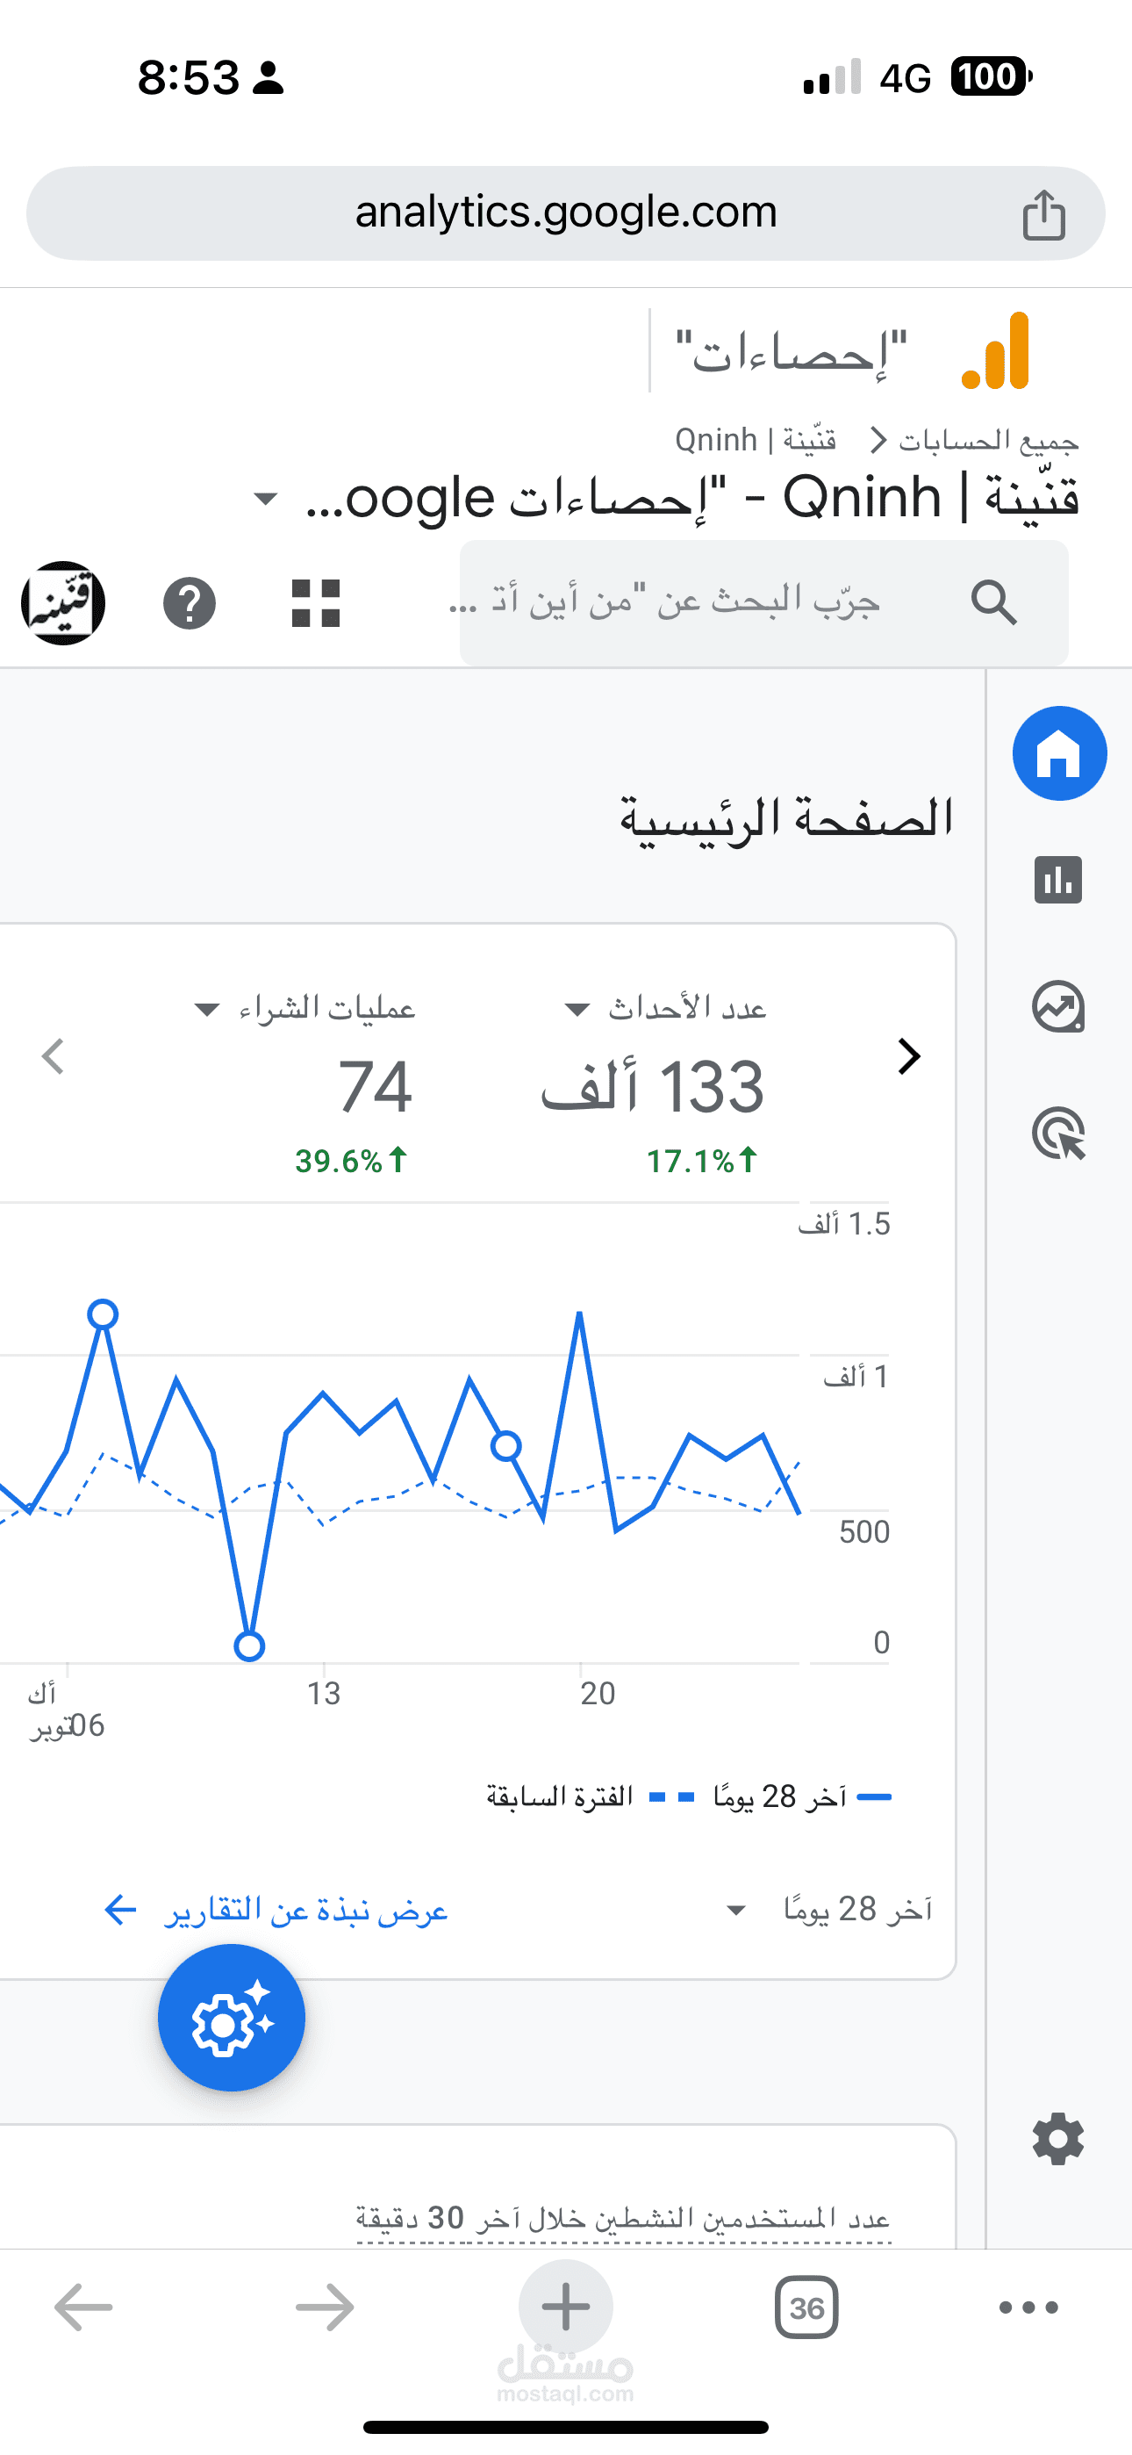Viewport: 1132px width, 2455px height.
Task: Open the Home icon in sidebar
Action: coord(1058,754)
